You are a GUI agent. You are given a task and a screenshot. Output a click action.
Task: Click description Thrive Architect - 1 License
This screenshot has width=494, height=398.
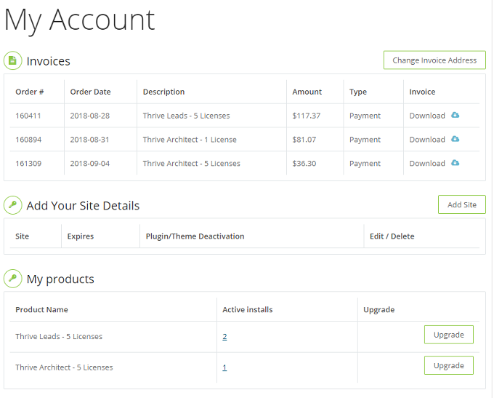(190, 140)
